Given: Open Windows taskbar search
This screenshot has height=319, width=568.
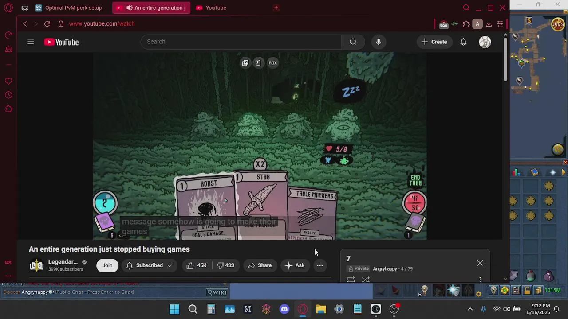Looking at the screenshot, I should click(x=193, y=309).
